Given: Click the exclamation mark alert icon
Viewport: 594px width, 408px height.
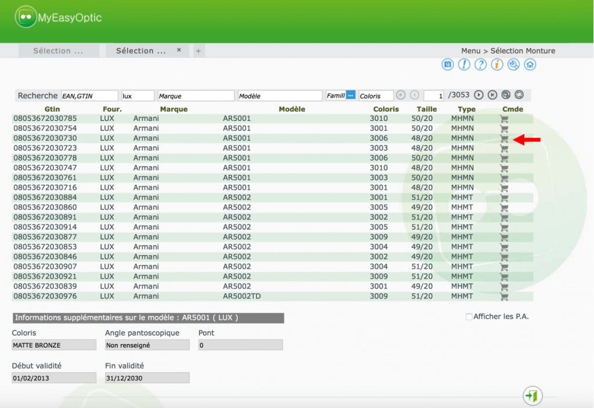Looking at the screenshot, I should (x=464, y=65).
